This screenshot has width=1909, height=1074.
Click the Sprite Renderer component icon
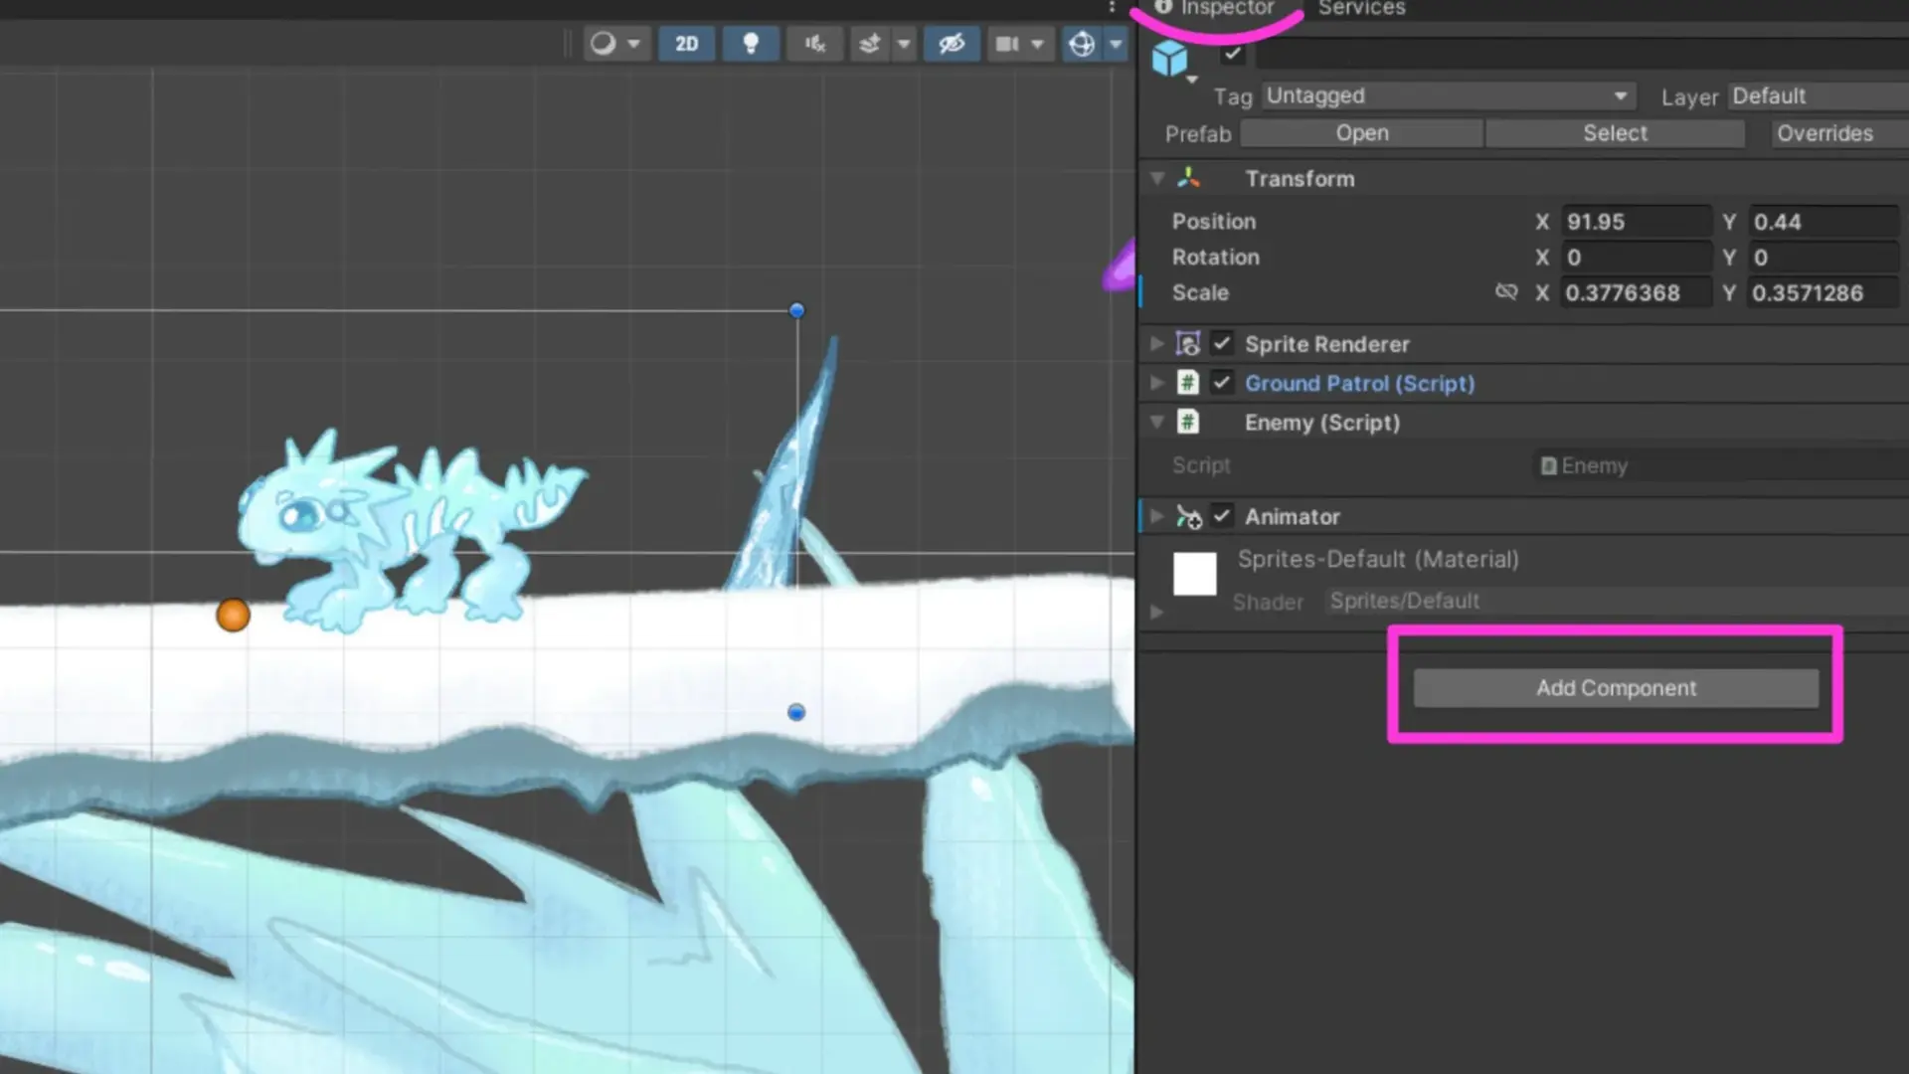tap(1188, 344)
